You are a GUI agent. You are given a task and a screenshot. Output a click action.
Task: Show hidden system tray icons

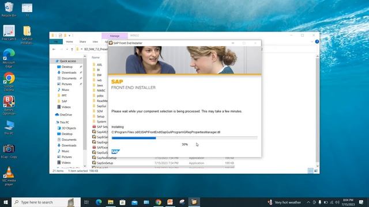coord(308,202)
